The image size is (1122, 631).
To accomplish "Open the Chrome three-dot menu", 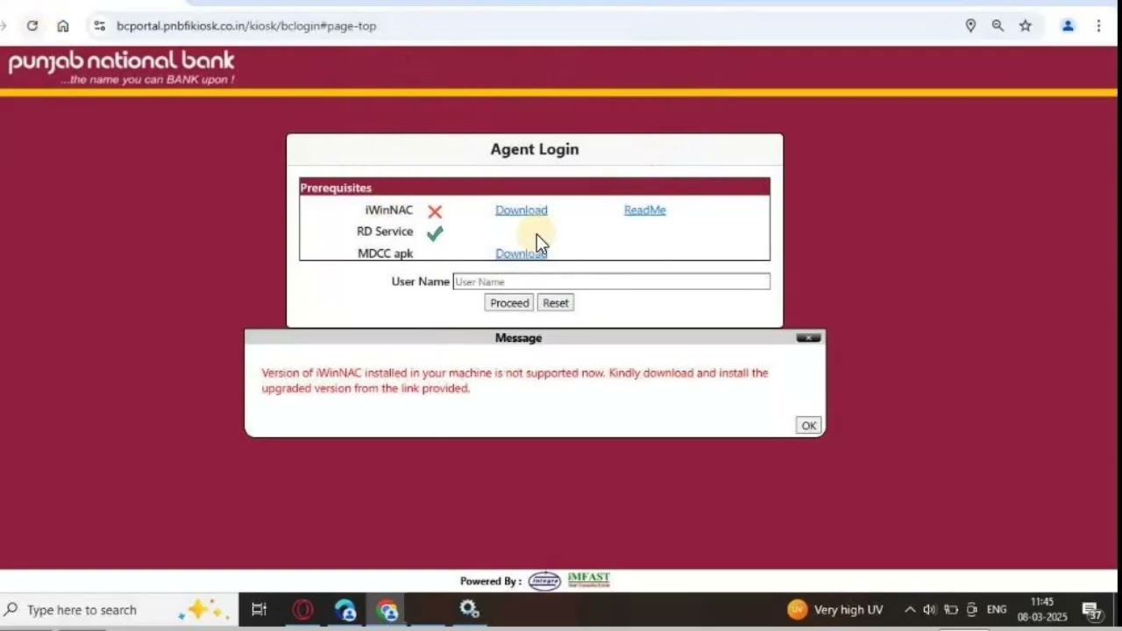I will click(1098, 25).
